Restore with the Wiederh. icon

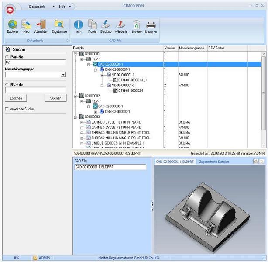120,26
